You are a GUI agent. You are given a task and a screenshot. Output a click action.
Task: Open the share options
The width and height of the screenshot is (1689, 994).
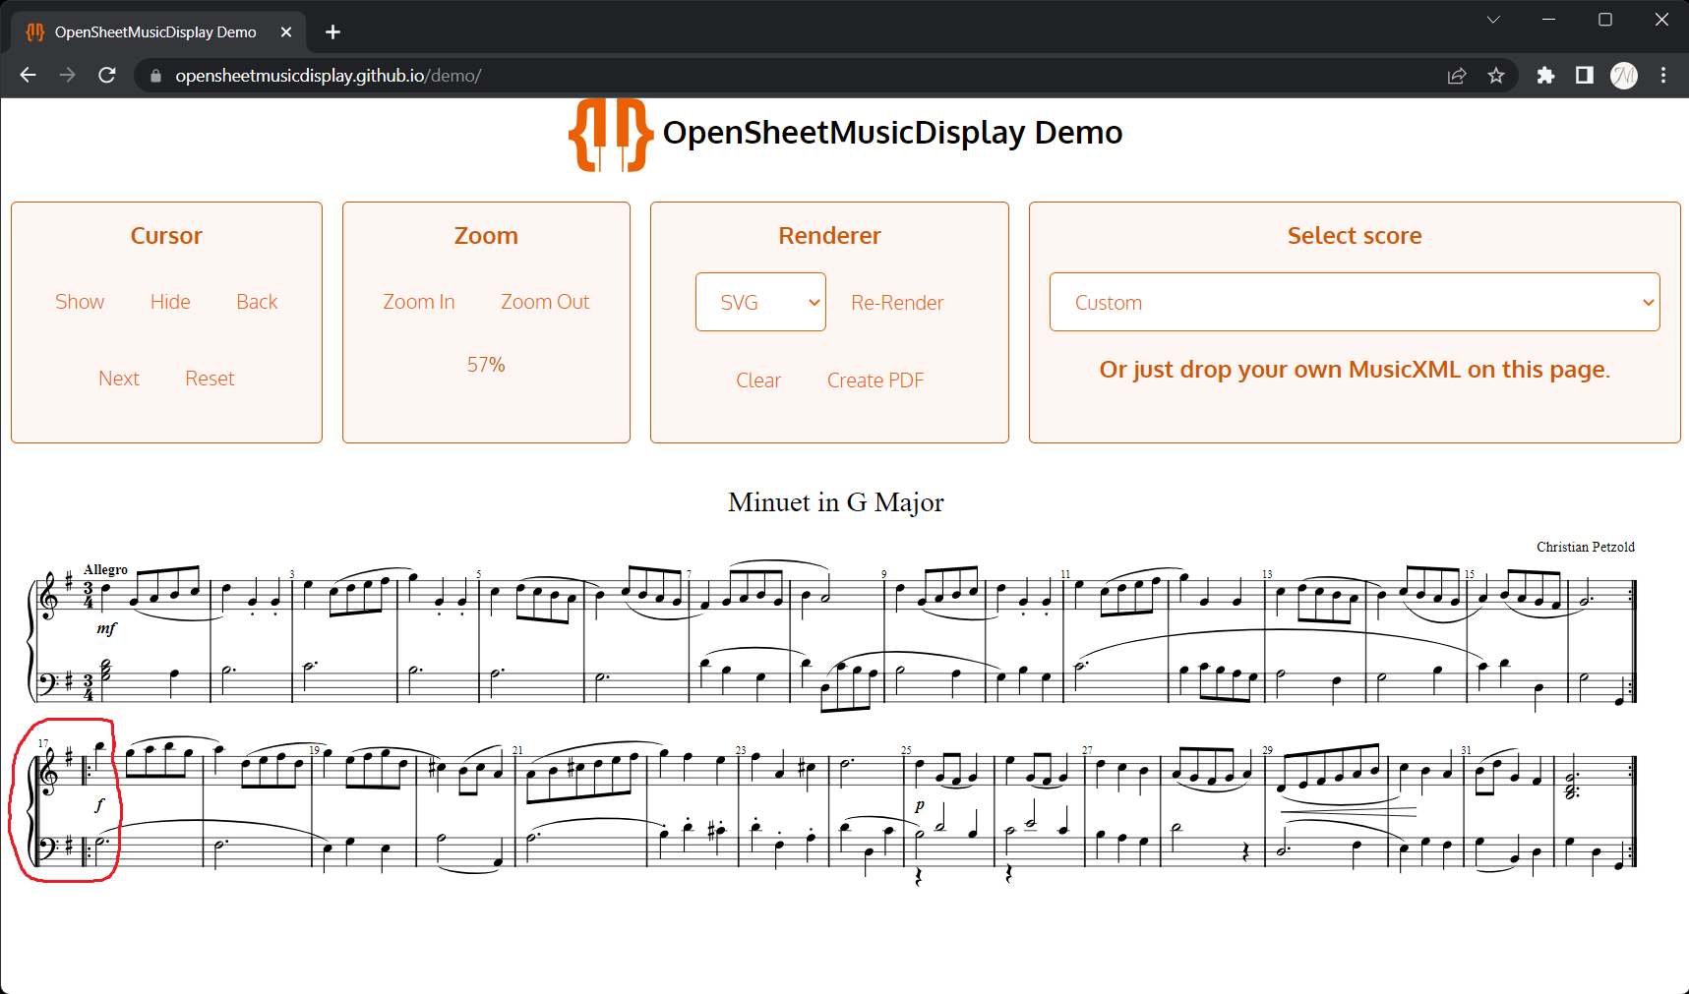point(1457,75)
